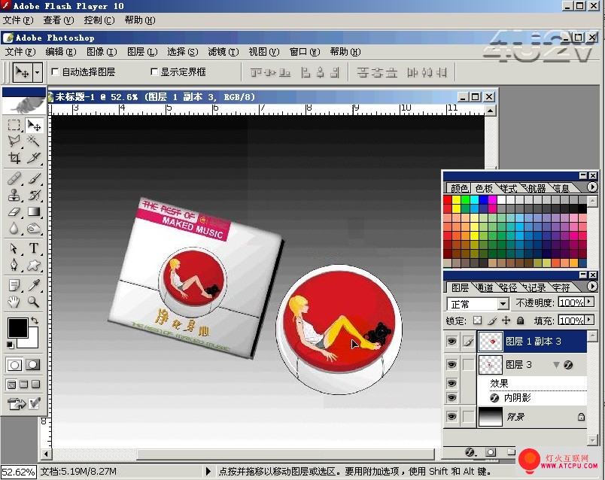Hide the 背景 layer
Image resolution: width=605 pixels, height=480 pixels.
point(451,417)
